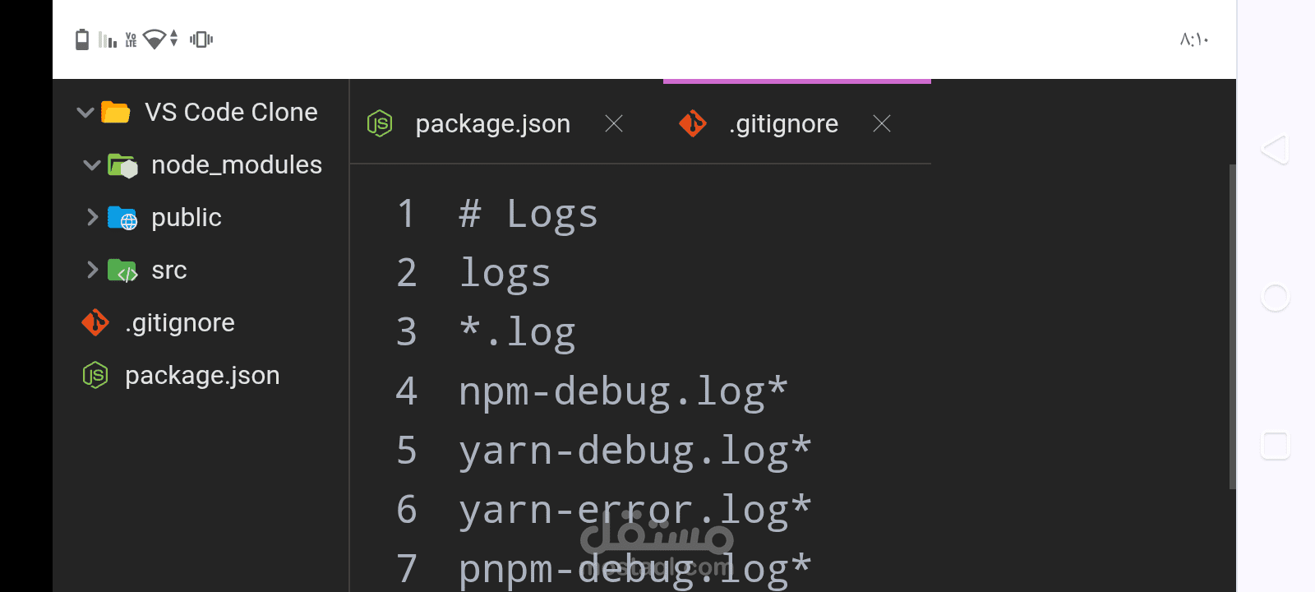The image size is (1315, 592).
Task: Collapse the VS Code Clone root folder
Action: coord(85,112)
